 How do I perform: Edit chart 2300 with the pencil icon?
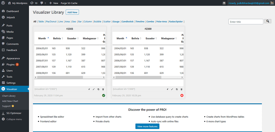[x=172, y=89]
